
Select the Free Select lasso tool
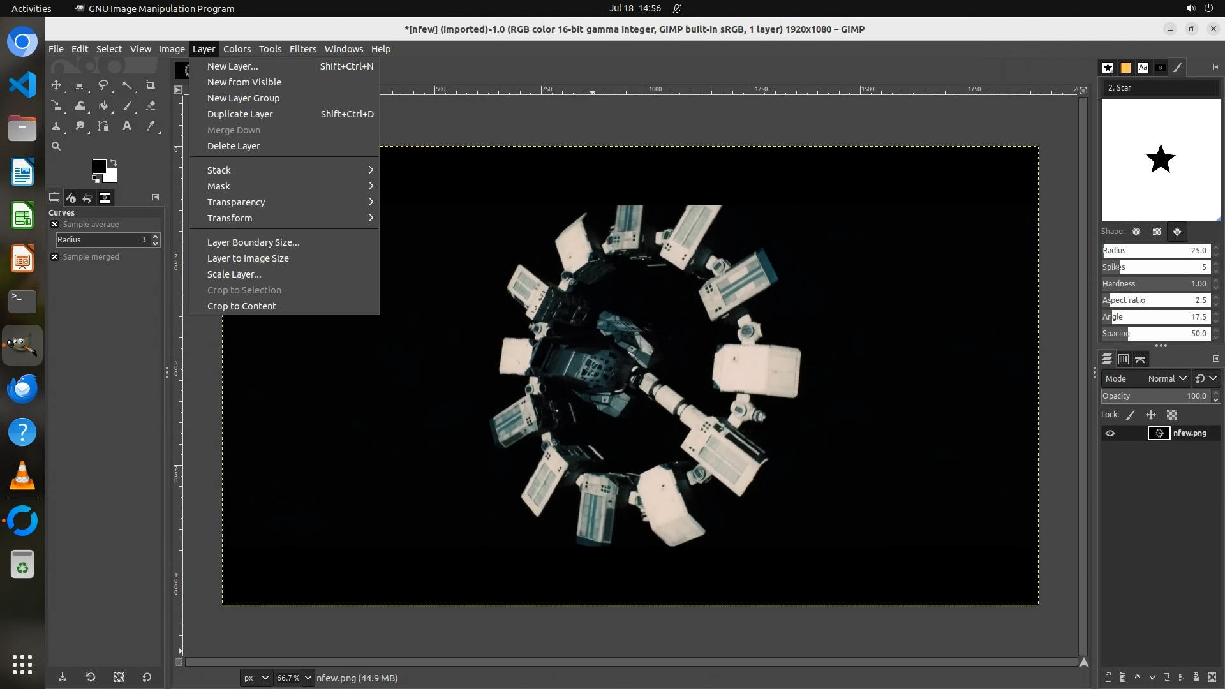(x=103, y=85)
